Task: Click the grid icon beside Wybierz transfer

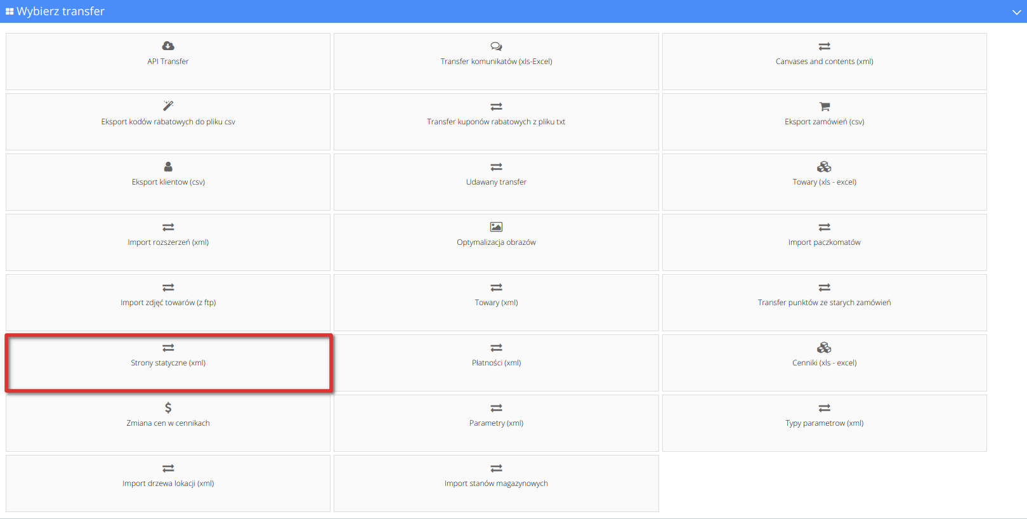Action: (x=10, y=11)
